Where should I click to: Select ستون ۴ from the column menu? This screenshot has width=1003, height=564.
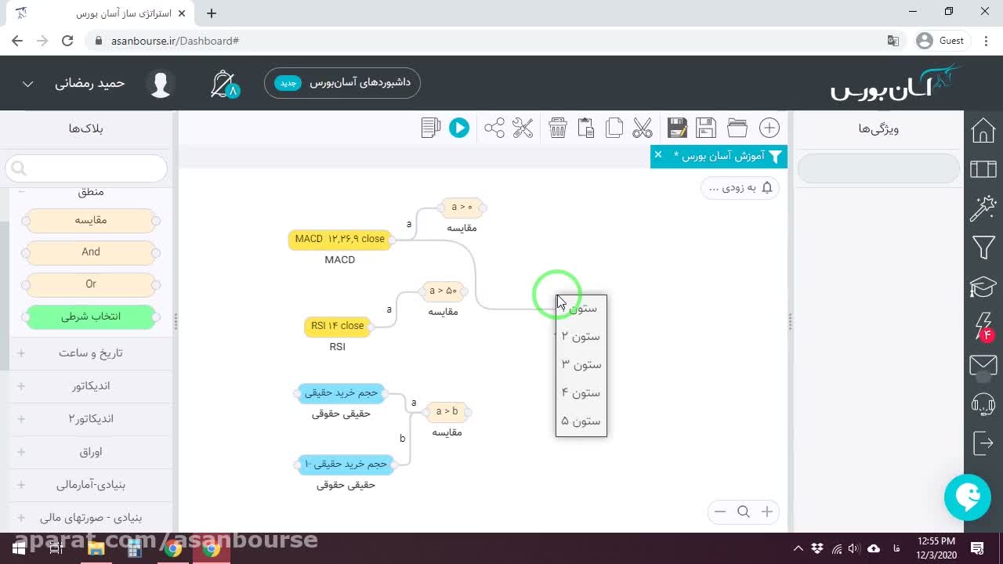tap(581, 392)
